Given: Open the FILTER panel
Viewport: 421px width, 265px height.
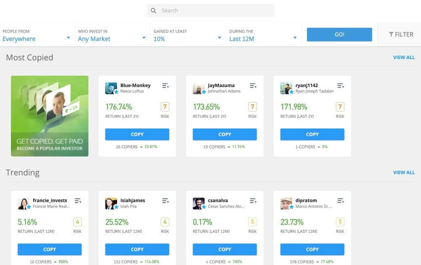Looking at the screenshot, I should [x=401, y=34].
